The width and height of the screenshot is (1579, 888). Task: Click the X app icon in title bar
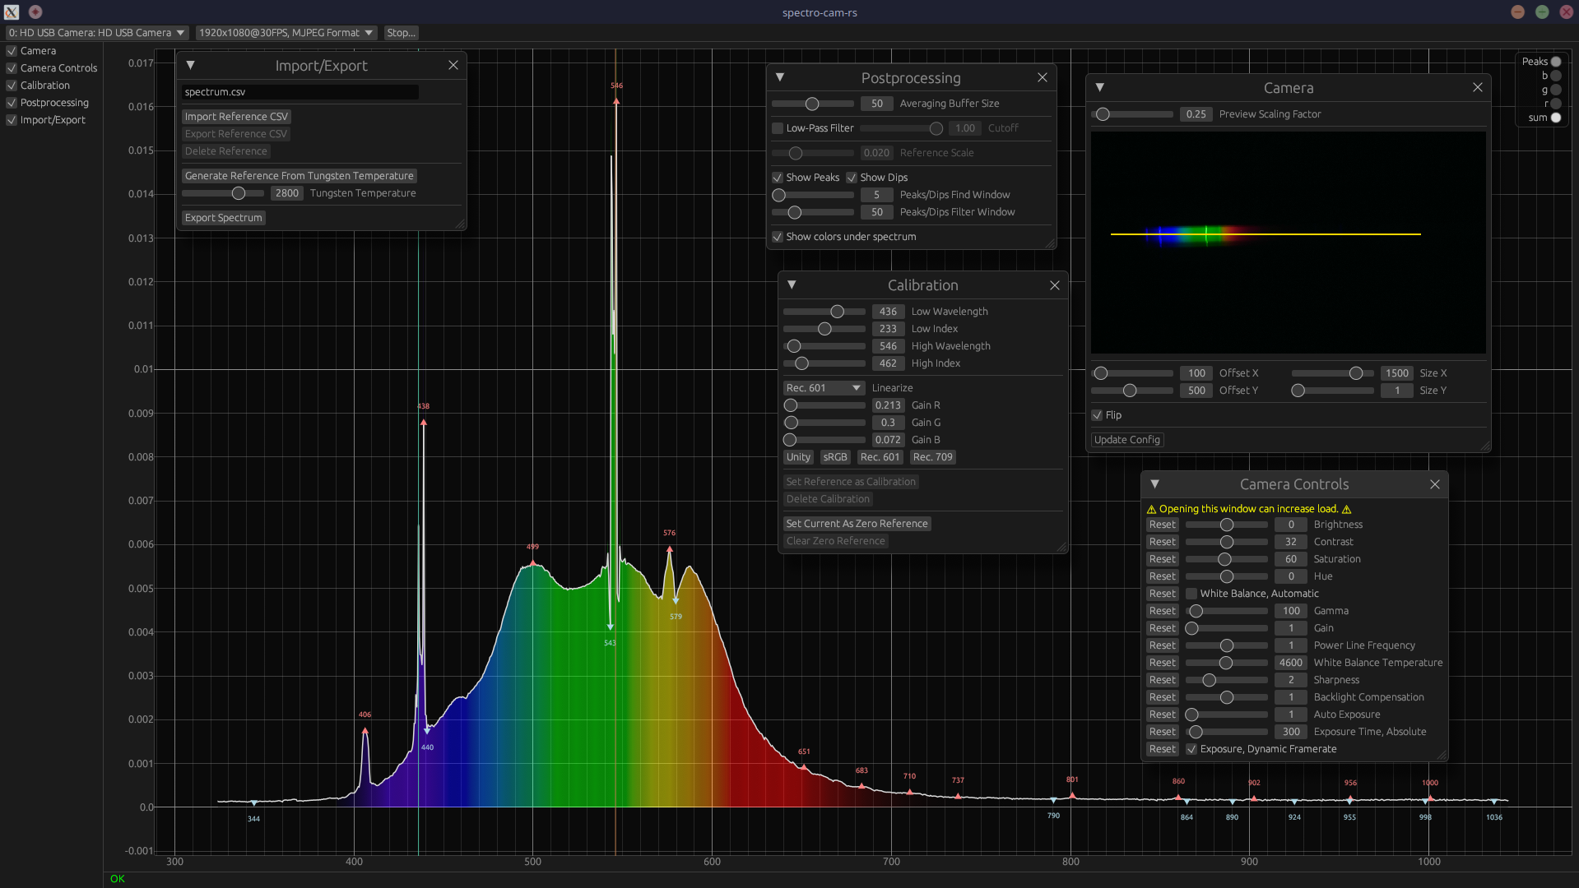click(x=12, y=12)
